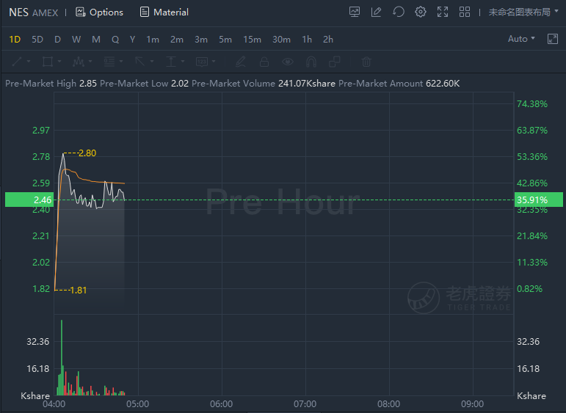Click the trash delete drawings icon
This screenshot has width=566, height=413.
tap(366, 62)
